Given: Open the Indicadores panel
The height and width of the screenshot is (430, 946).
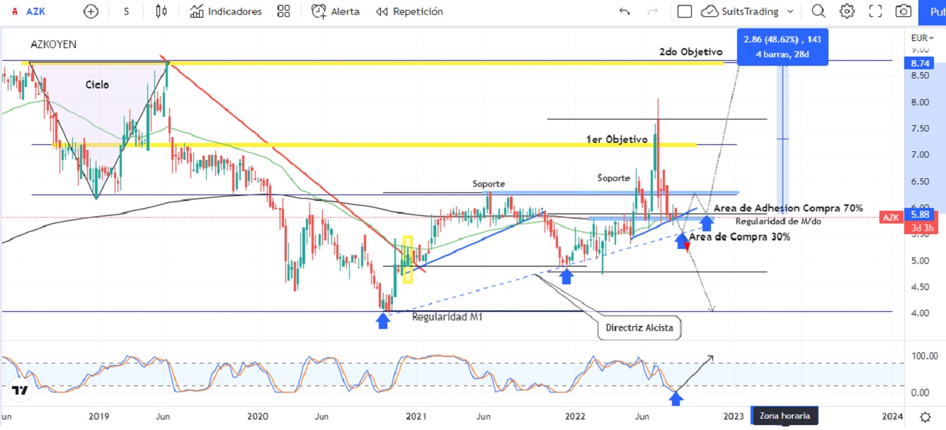Looking at the screenshot, I should point(226,11).
